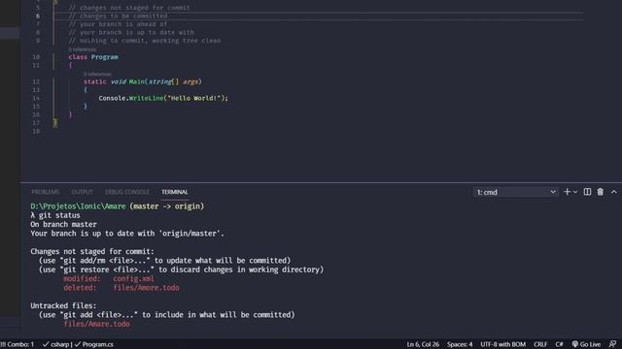622x349 pixels.
Task: Click comment '// changes to be committed'
Action: tap(118, 16)
